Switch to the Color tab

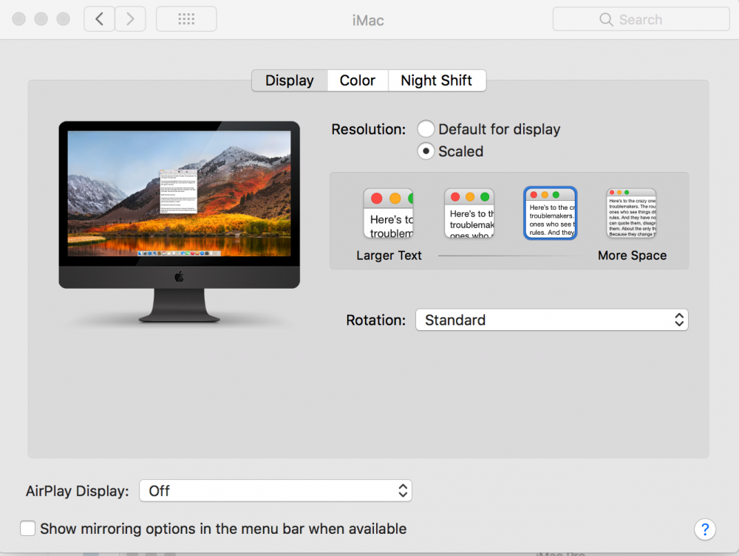(x=358, y=80)
